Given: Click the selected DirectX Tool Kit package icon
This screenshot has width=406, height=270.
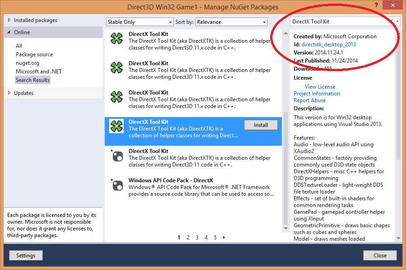Looking at the screenshot, I should pyautogui.click(x=116, y=126).
